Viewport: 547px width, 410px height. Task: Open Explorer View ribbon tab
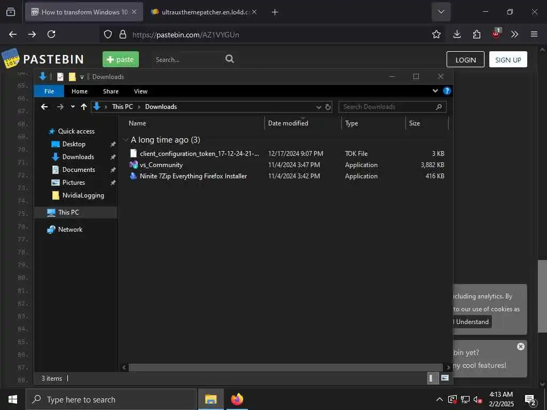click(140, 91)
